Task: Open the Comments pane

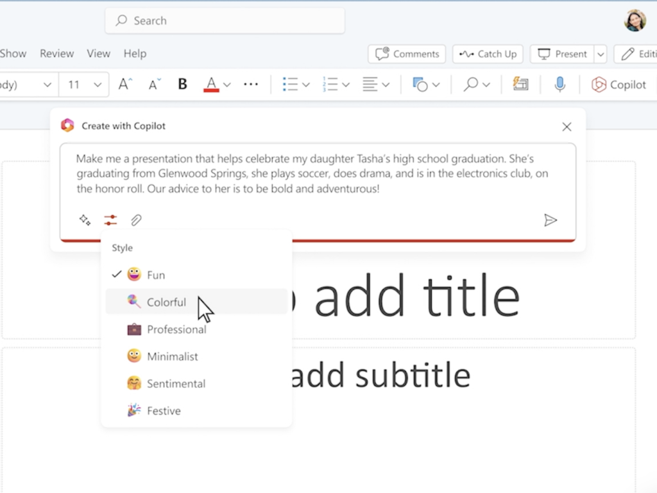Action: 407,54
